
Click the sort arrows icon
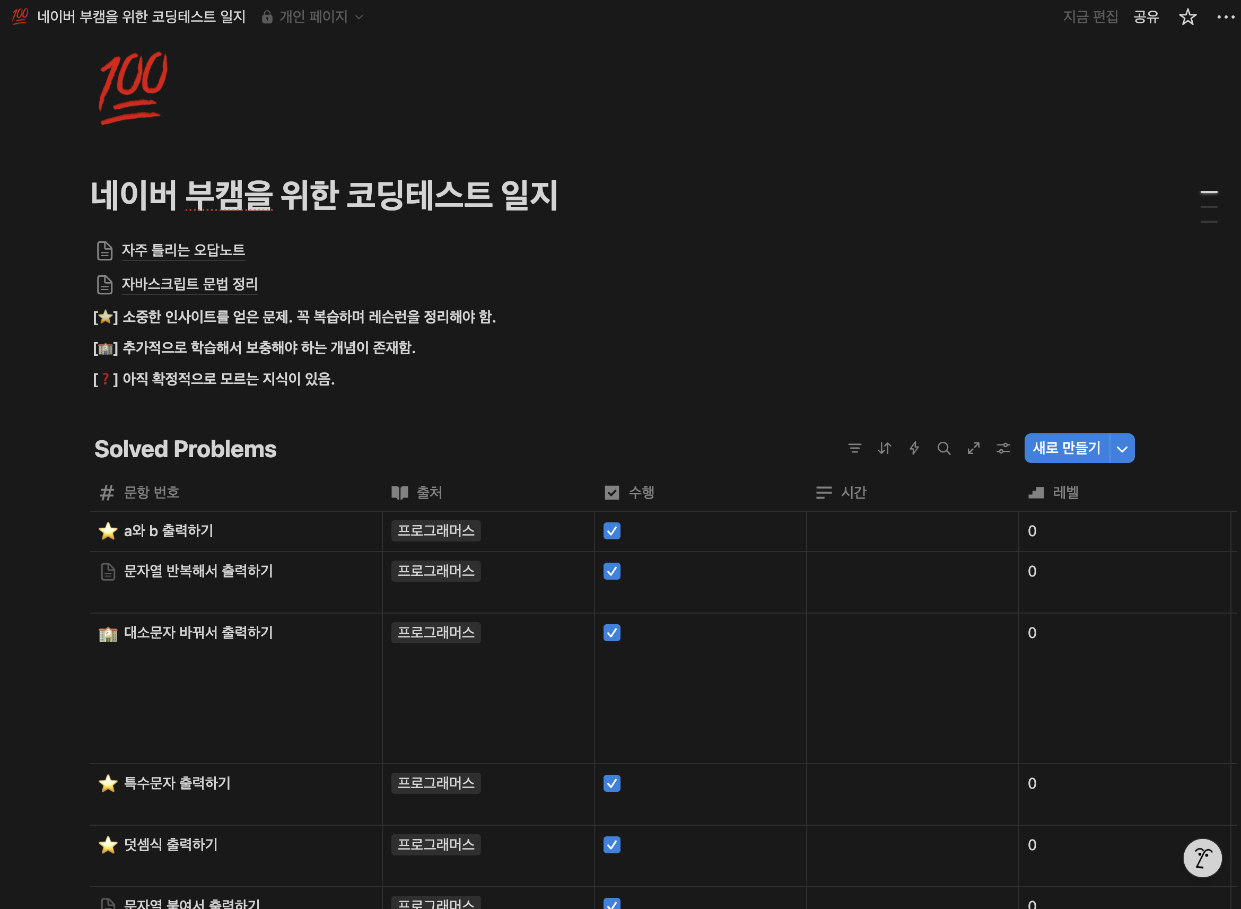coord(884,448)
